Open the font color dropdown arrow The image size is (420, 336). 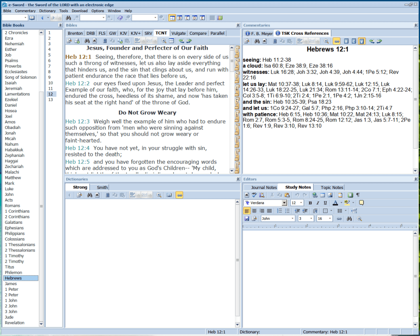pyautogui.click(x=341, y=203)
